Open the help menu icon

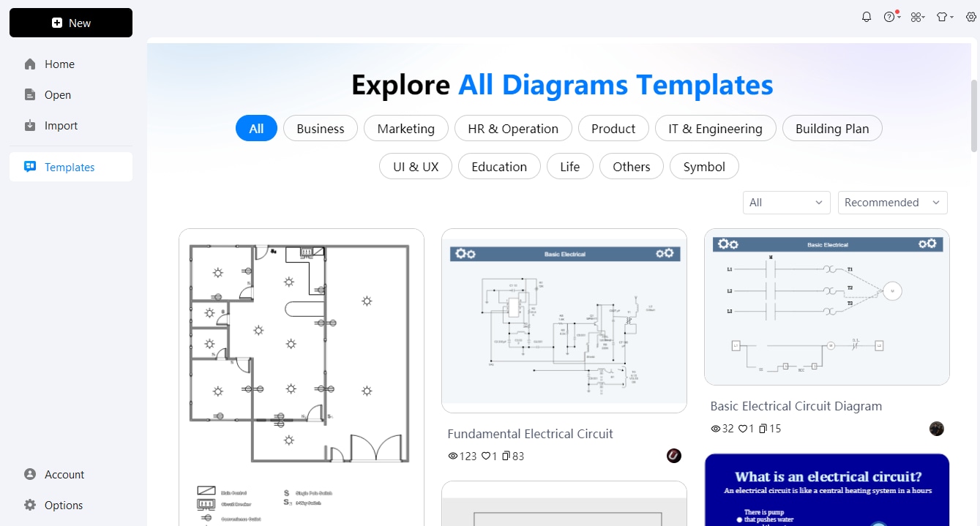click(x=890, y=17)
